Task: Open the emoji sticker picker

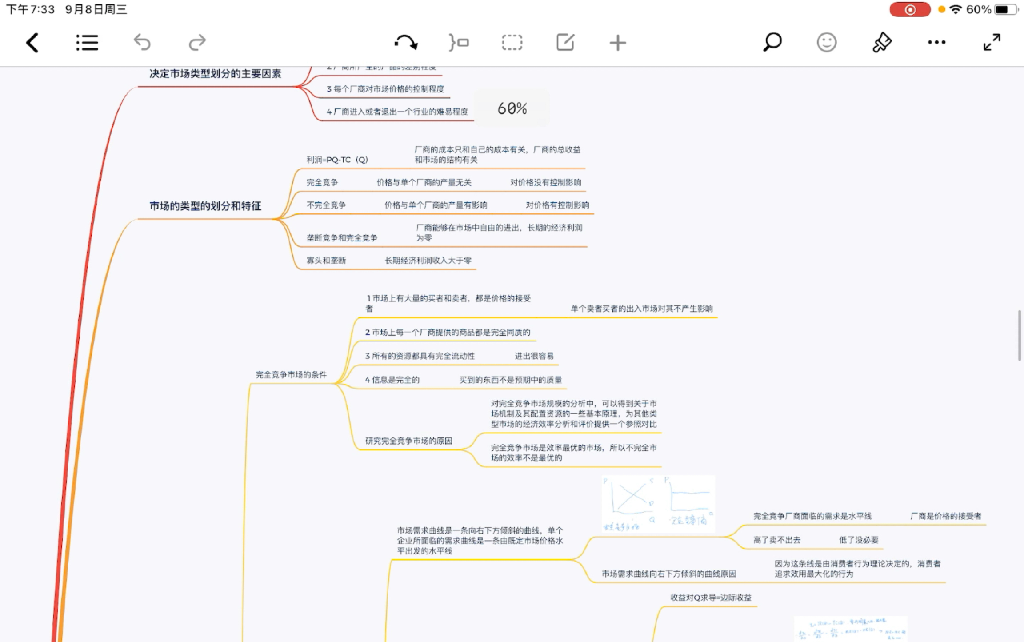Action: pyautogui.click(x=827, y=43)
